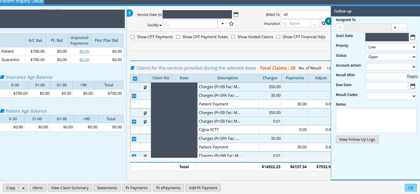Image resolution: width=420 pixels, height=194 pixels.
Task: Open the Billed To dropdown showing All
Action: click(306, 15)
